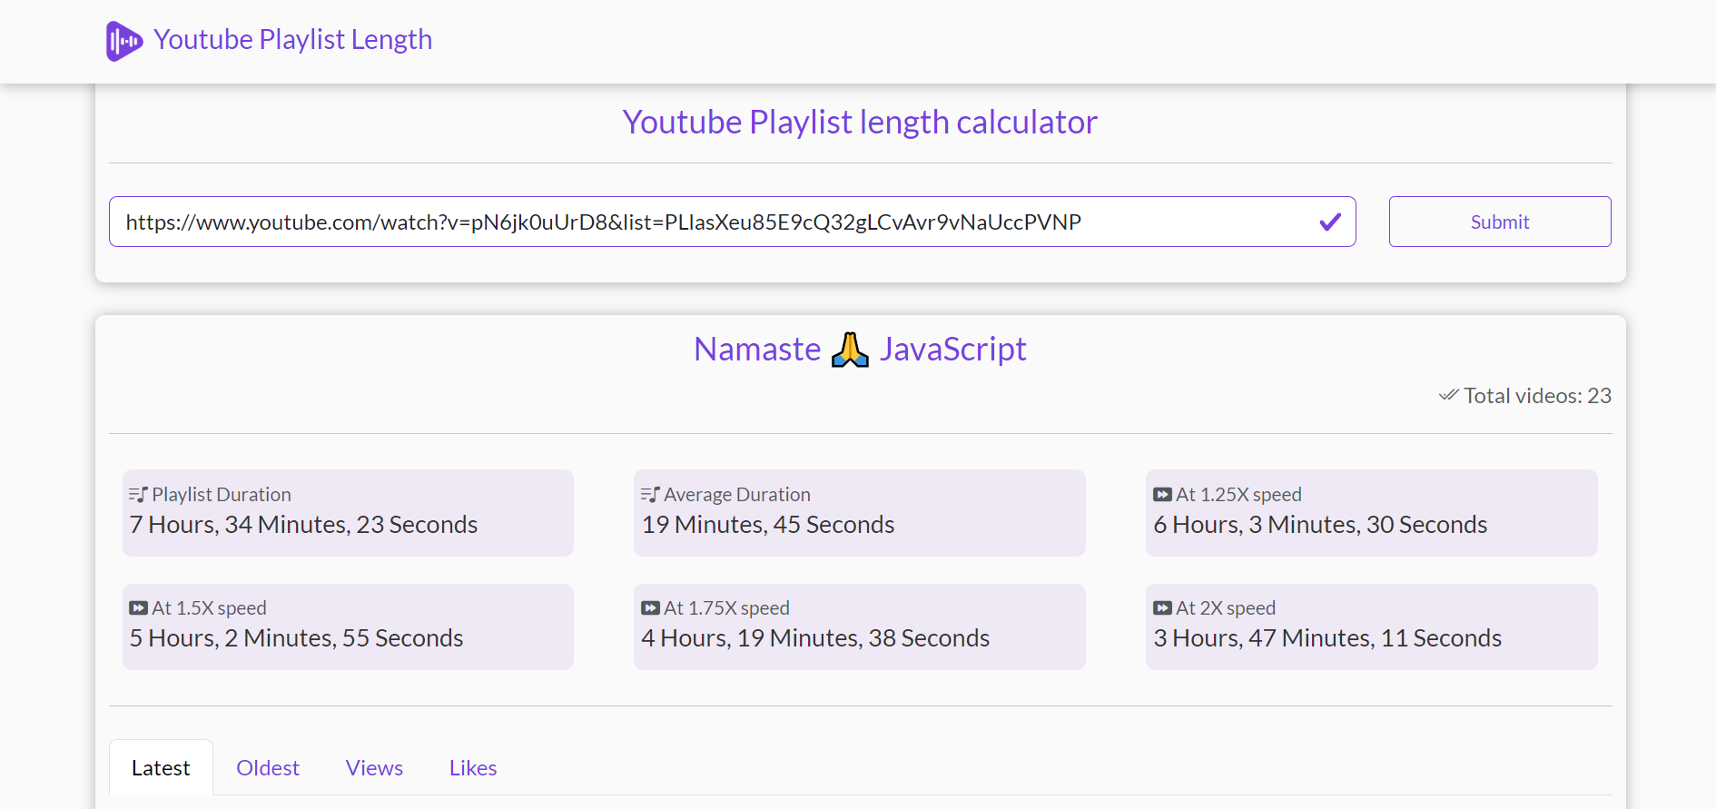Click the purple checkmark in the URL field

pos(1330,222)
